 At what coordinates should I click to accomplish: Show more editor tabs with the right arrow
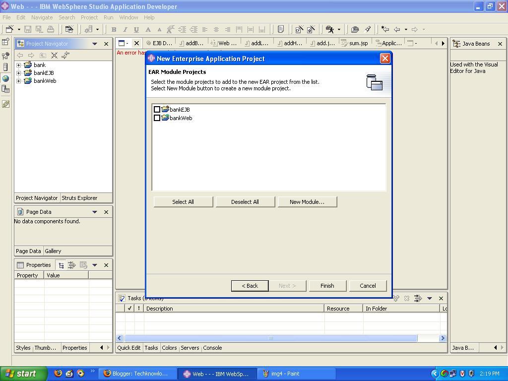click(443, 43)
